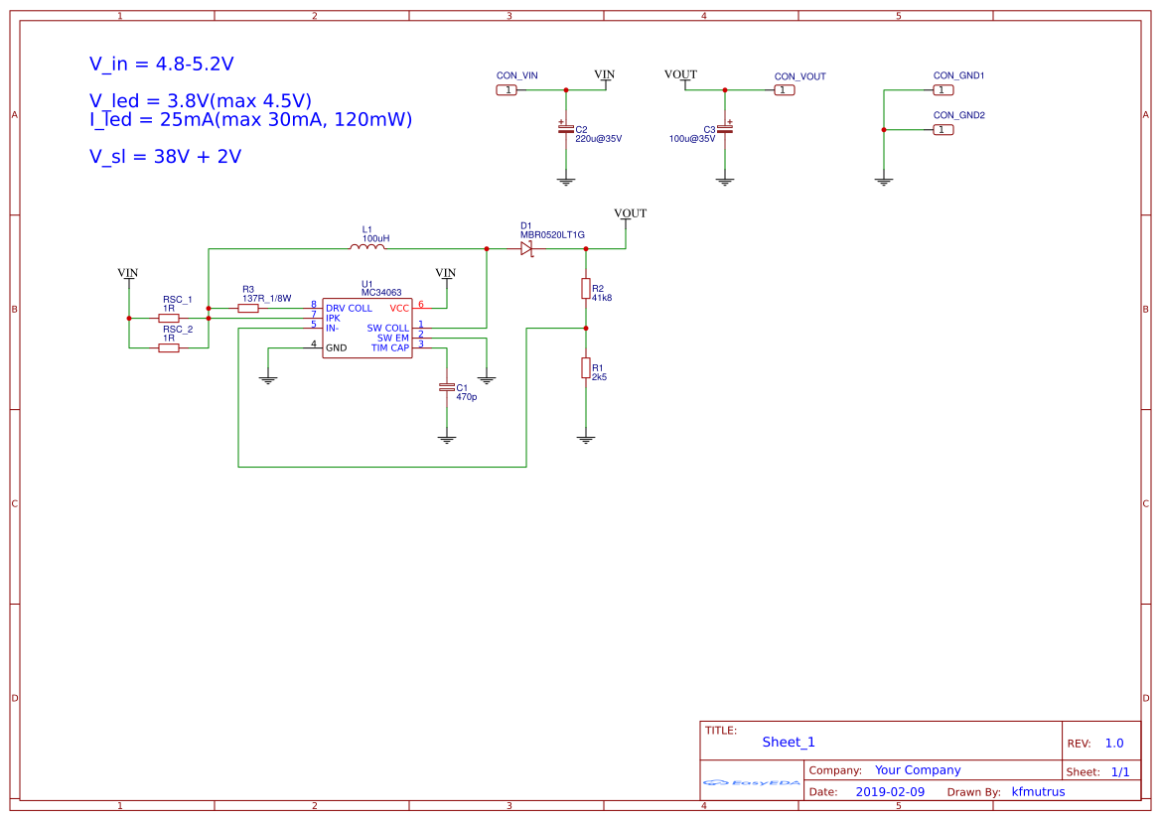Image resolution: width=1161 pixels, height=821 pixels.
Task: Select the 'V_led = 3.8V(max 4.5V)' note
Action: point(201,100)
